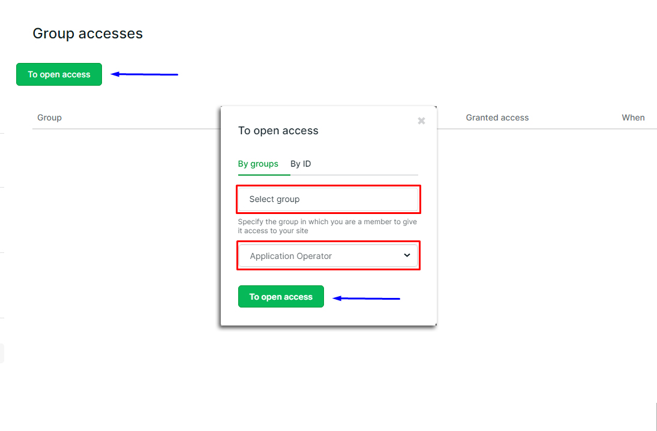Switch to the By ID tab

(x=301, y=164)
